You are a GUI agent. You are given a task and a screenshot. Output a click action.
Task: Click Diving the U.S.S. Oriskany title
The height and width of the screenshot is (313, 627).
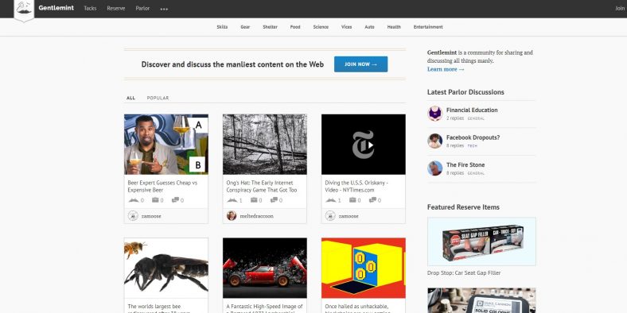click(x=356, y=187)
